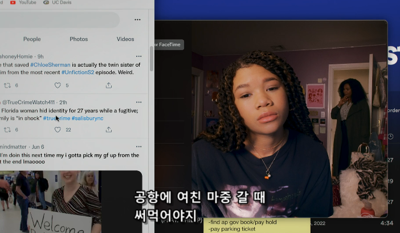Open more menu on Jun 6 tweet
This screenshot has width=400, height=233.
coord(139,146)
